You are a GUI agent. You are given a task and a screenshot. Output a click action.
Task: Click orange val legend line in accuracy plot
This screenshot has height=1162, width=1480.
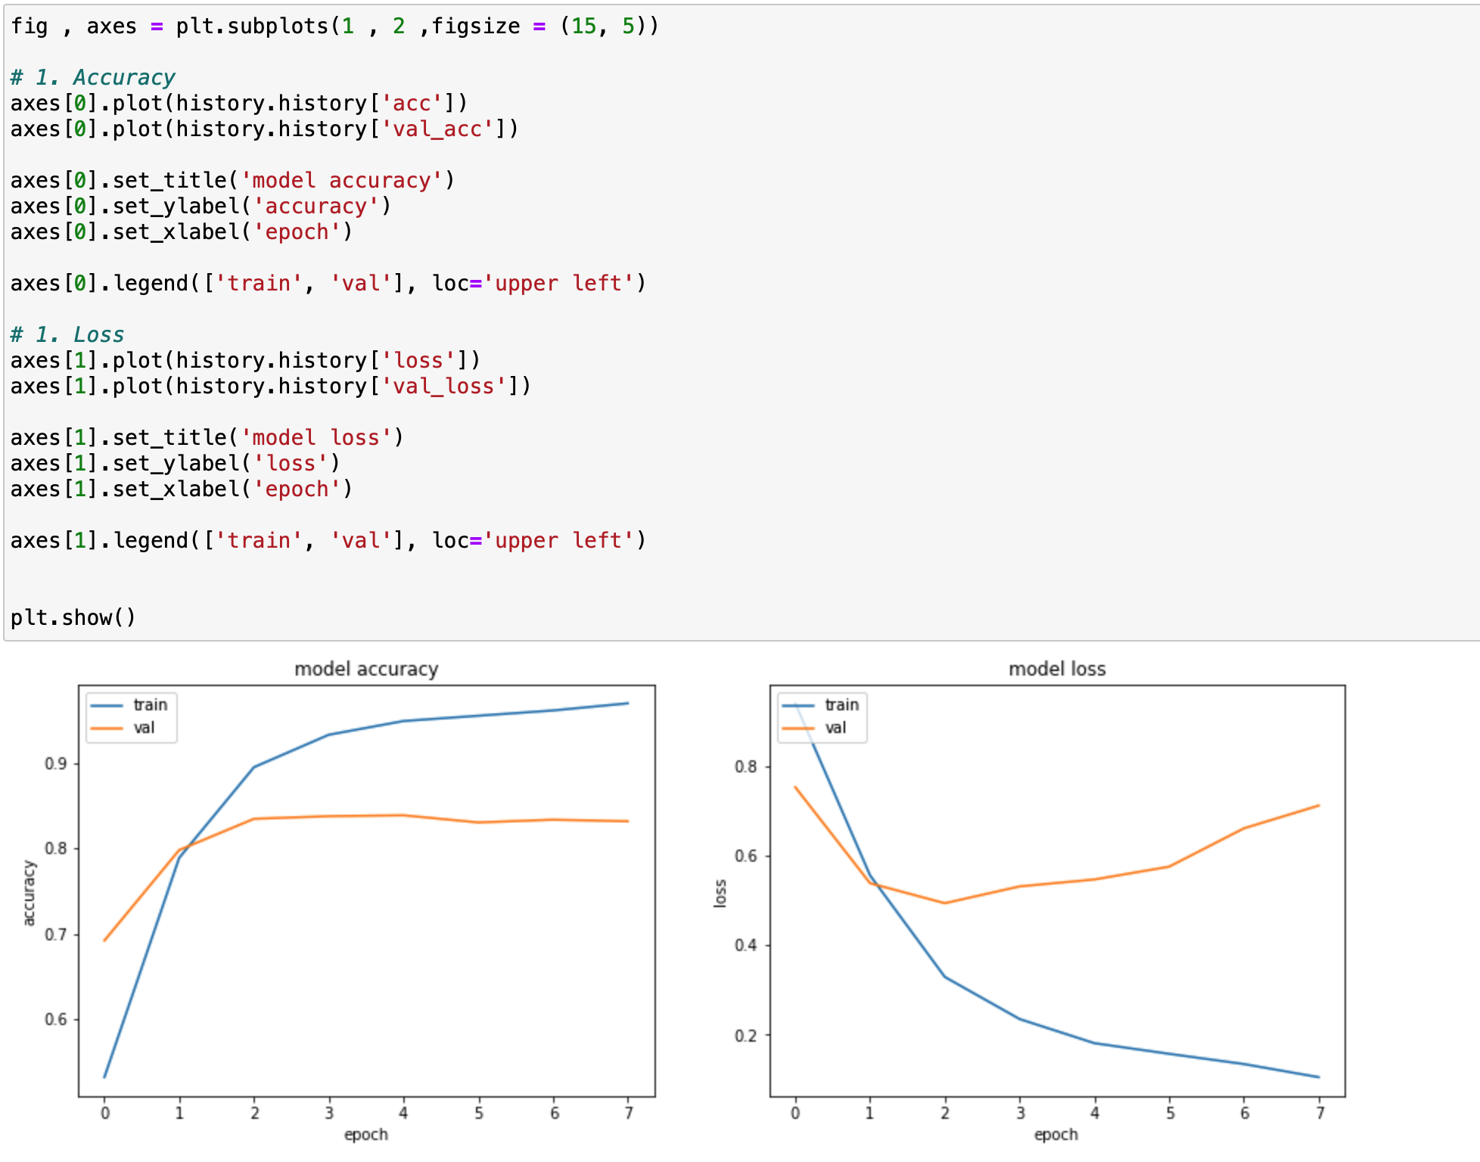click(x=107, y=728)
